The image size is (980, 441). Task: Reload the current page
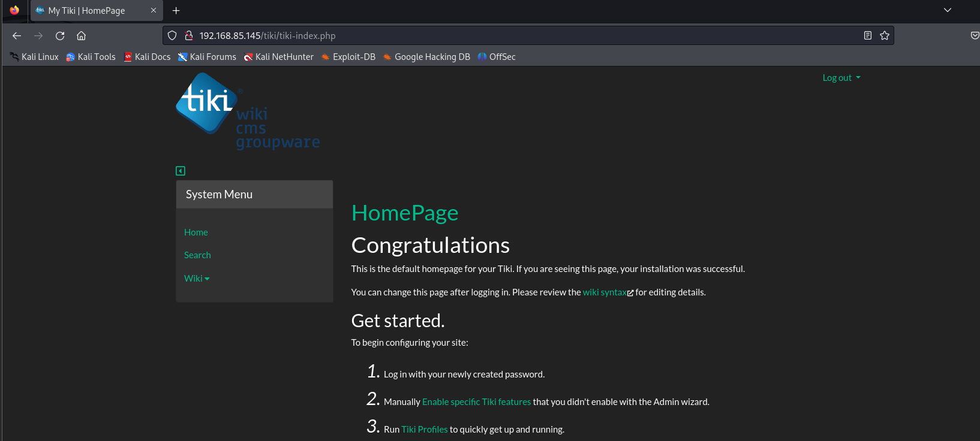(60, 36)
